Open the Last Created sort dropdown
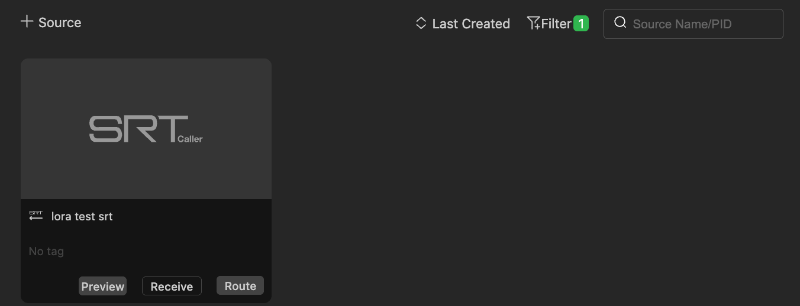The image size is (800, 306). pyautogui.click(x=463, y=24)
